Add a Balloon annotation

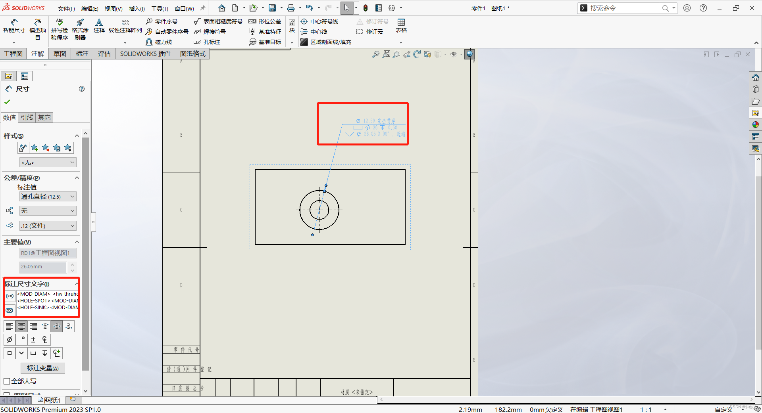point(162,21)
